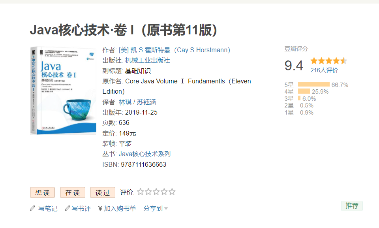Mark book as 读过
The height and width of the screenshot is (228, 379).
tap(103, 193)
